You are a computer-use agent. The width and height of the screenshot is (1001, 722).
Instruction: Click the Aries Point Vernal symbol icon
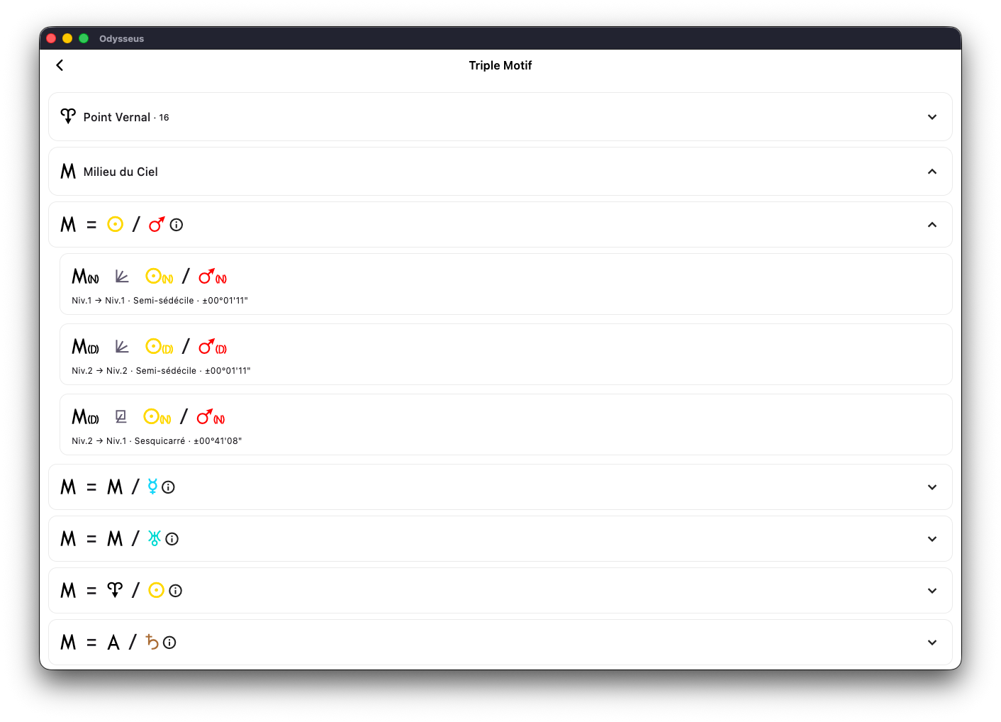coord(68,116)
